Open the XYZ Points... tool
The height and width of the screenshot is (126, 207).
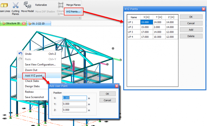coord(73,12)
